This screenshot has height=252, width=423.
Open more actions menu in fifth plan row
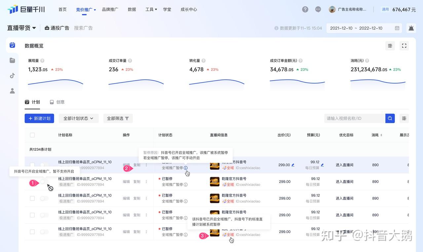[146, 232]
